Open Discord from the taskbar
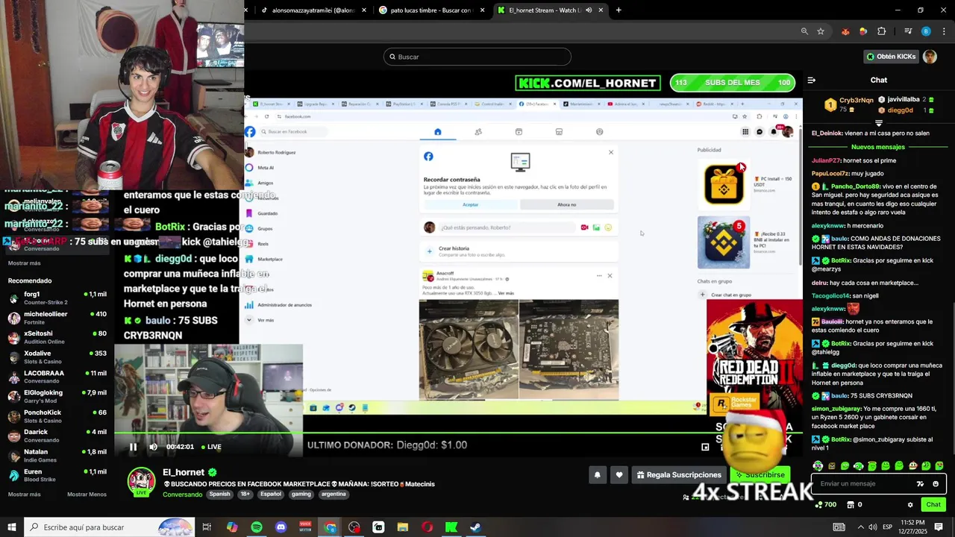This screenshot has width=955, height=537. pyautogui.click(x=281, y=527)
